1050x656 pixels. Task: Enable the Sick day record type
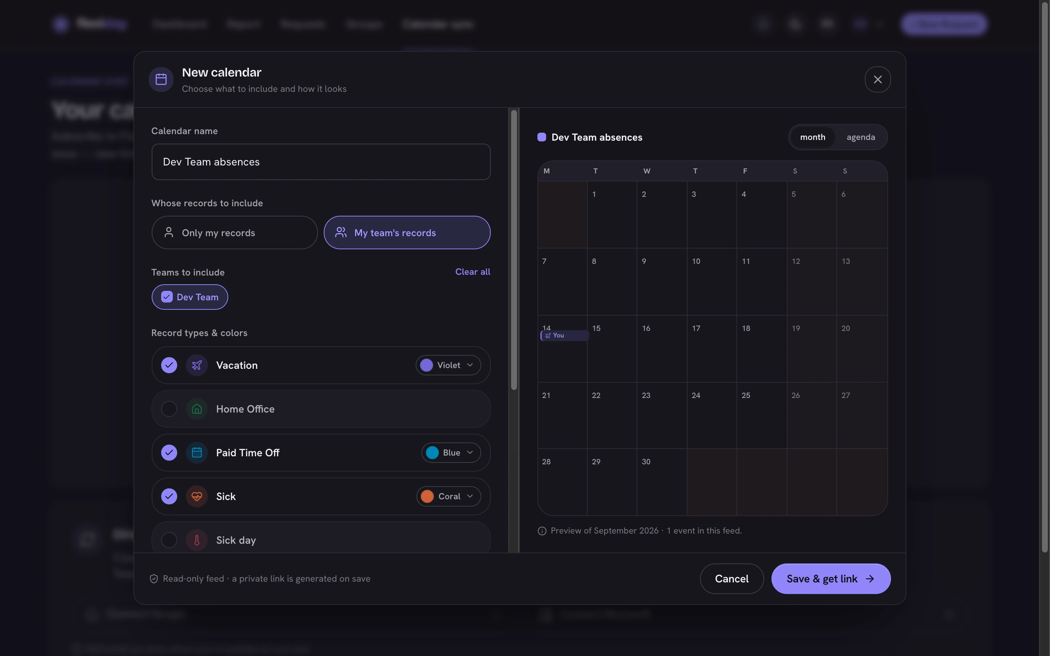pyautogui.click(x=169, y=540)
